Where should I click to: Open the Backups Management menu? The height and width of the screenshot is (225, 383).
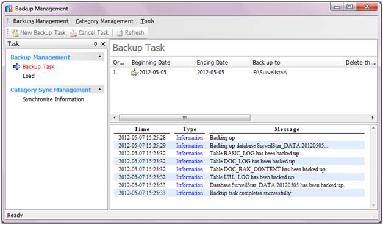pos(41,21)
